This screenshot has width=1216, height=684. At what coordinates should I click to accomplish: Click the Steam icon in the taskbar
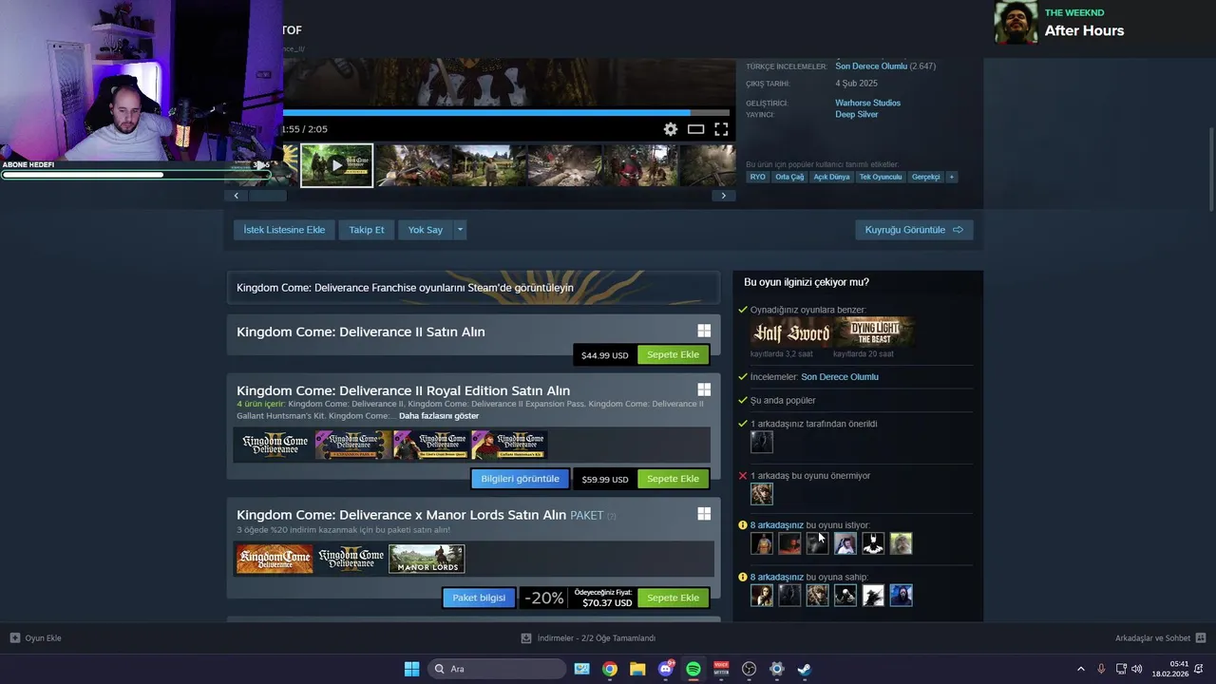(x=805, y=669)
